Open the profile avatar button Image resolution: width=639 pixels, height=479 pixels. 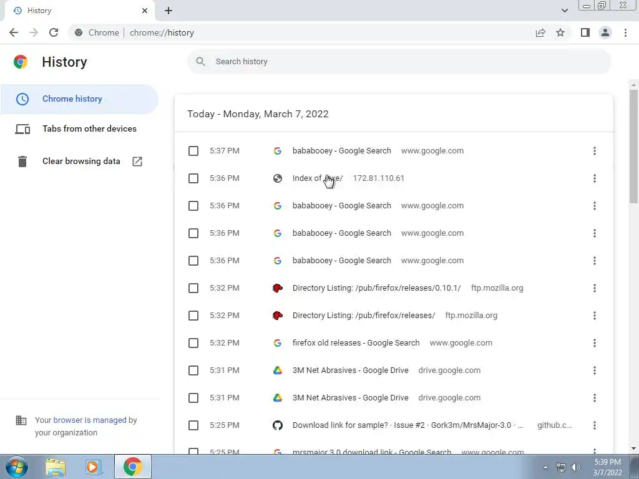(x=605, y=32)
